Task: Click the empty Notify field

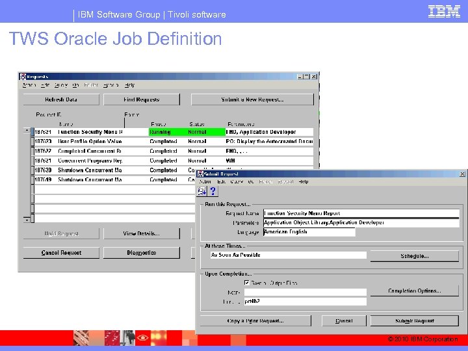Action: pos(305,292)
